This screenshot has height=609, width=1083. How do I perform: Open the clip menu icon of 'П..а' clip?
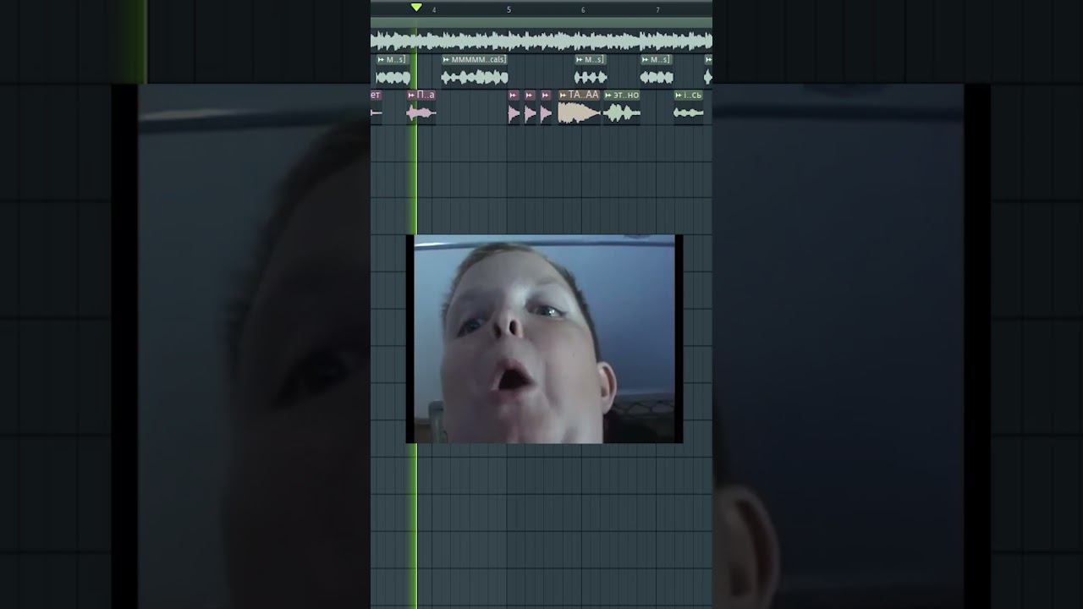[412, 96]
